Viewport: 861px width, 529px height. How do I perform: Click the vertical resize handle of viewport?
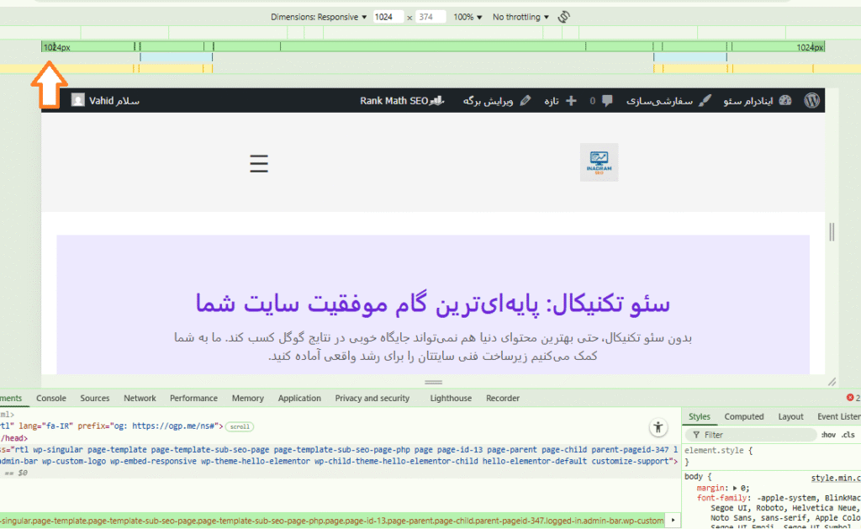[x=832, y=232]
